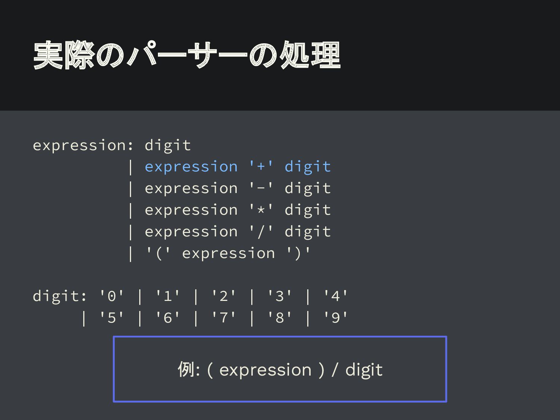Click the expression: digit first line
560x420 pixels.
112,145
